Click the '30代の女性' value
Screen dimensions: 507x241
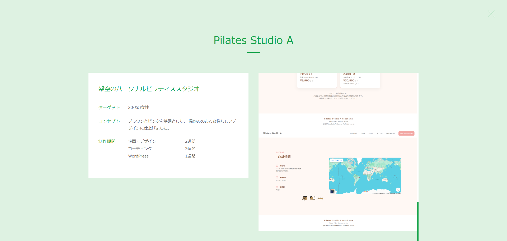tap(139, 107)
